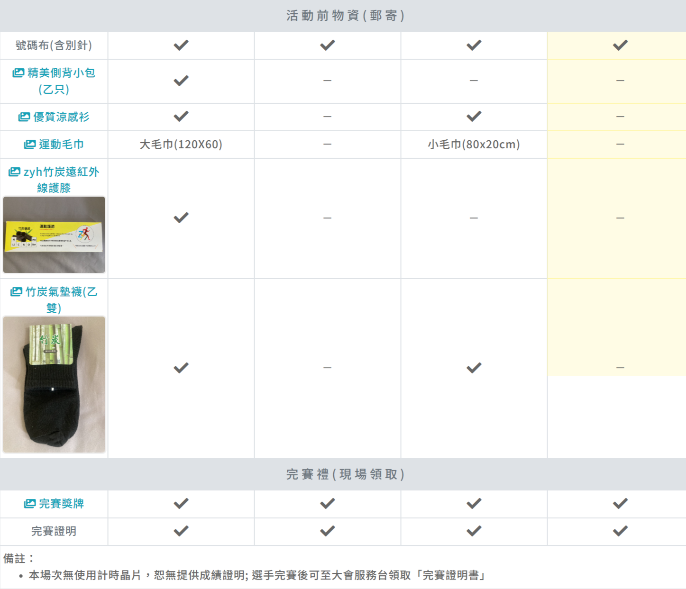Click the first checkmark in 完賽證明 row

click(x=181, y=531)
